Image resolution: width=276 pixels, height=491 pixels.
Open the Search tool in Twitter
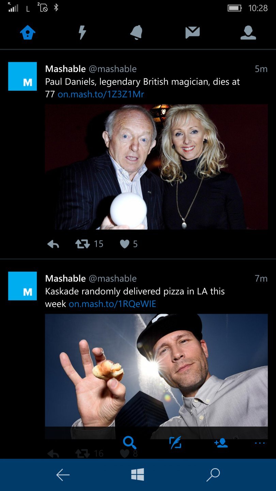[x=129, y=442]
